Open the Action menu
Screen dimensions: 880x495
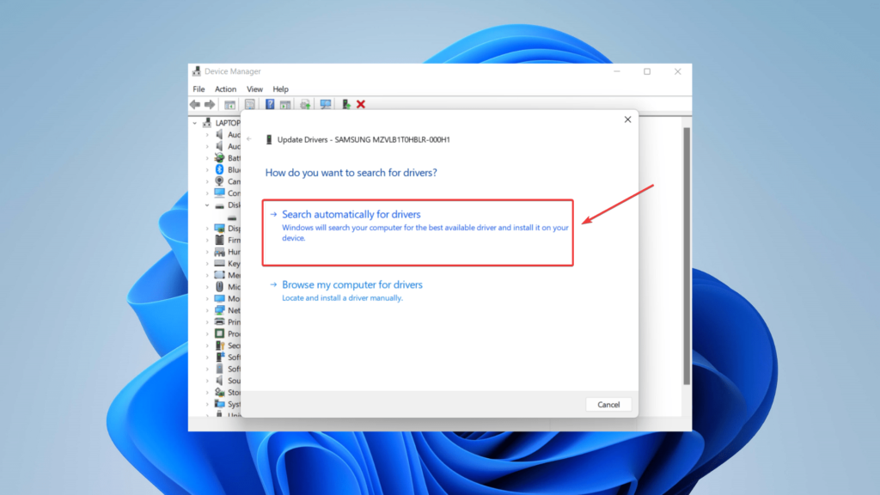tap(225, 89)
